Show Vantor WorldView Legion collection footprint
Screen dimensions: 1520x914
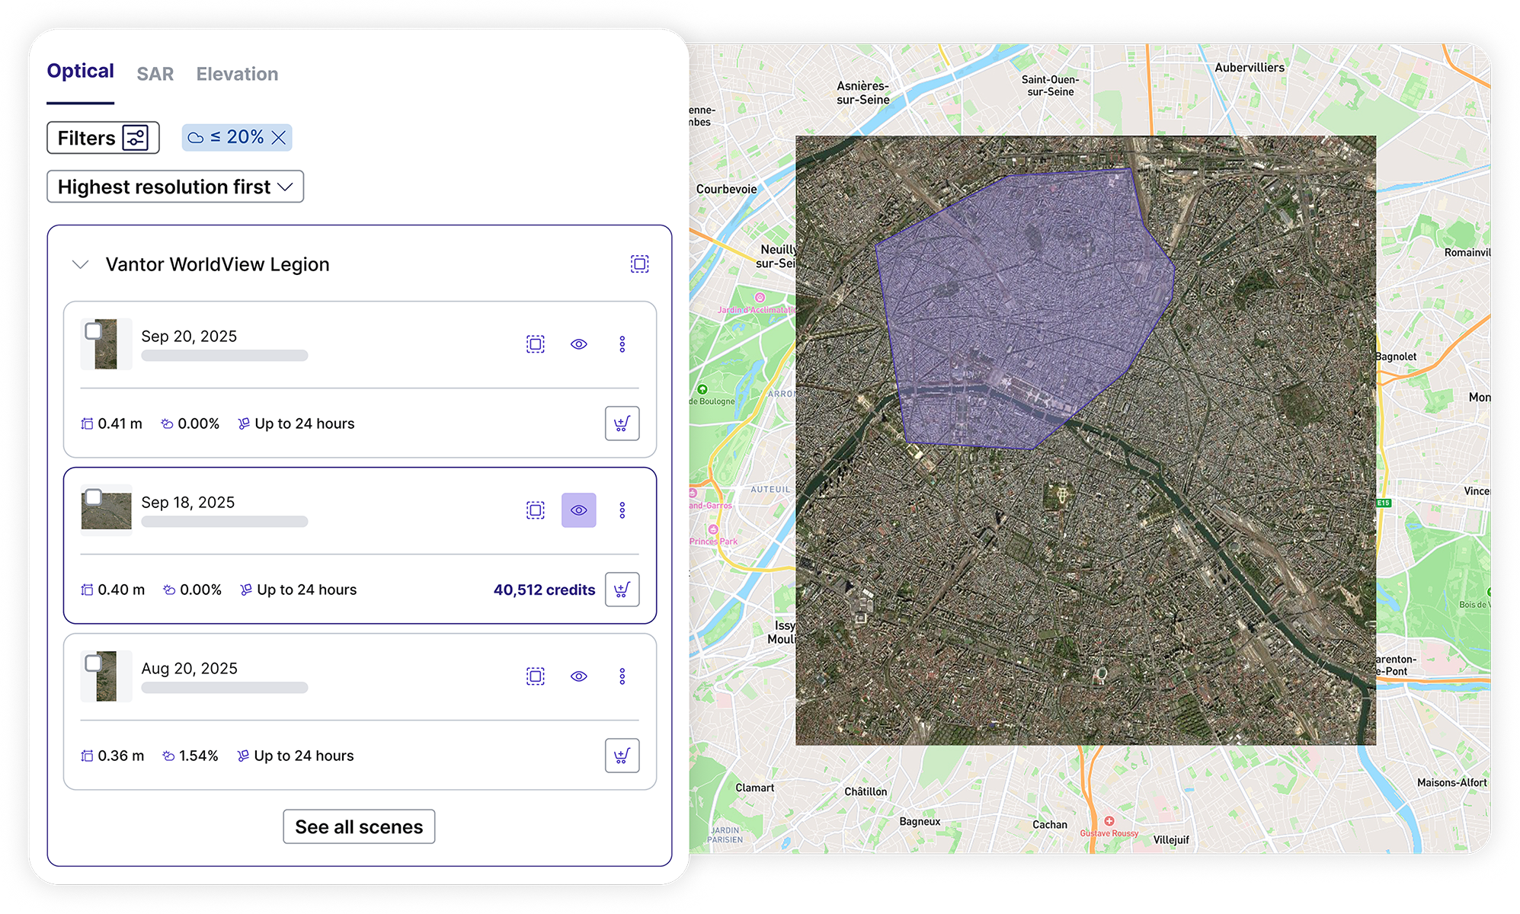click(x=639, y=264)
